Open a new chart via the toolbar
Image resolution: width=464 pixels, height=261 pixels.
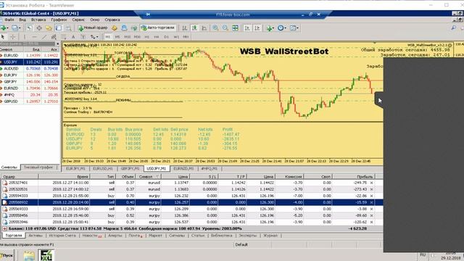[4, 28]
